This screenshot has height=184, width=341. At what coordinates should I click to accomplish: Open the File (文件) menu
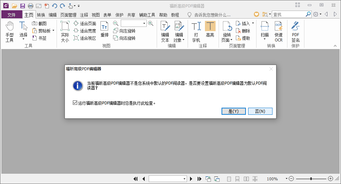pyautogui.click(x=12, y=15)
